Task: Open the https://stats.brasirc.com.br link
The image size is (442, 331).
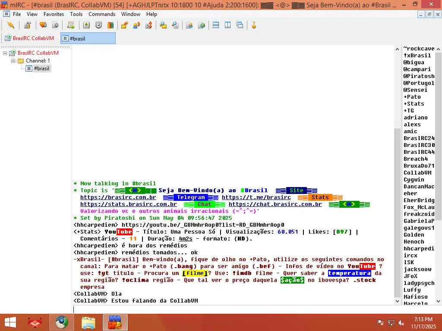Action: coord(128,204)
